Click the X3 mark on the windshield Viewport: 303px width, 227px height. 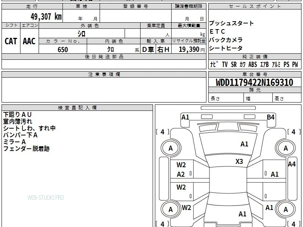239,162
